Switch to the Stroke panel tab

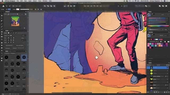[7, 31]
